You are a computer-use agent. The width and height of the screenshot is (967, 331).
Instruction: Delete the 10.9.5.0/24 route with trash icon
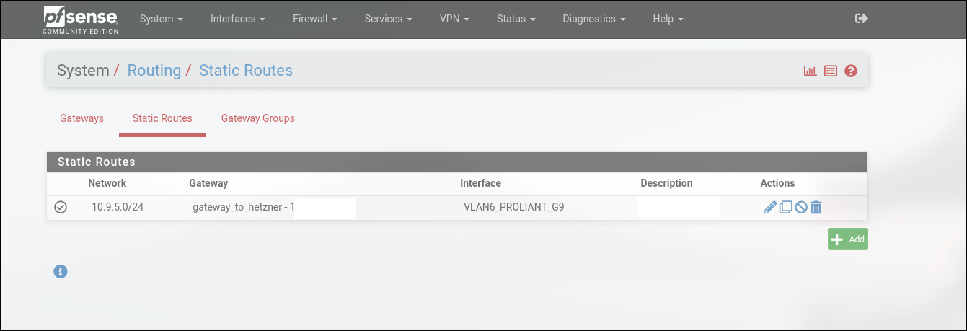(816, 208)
